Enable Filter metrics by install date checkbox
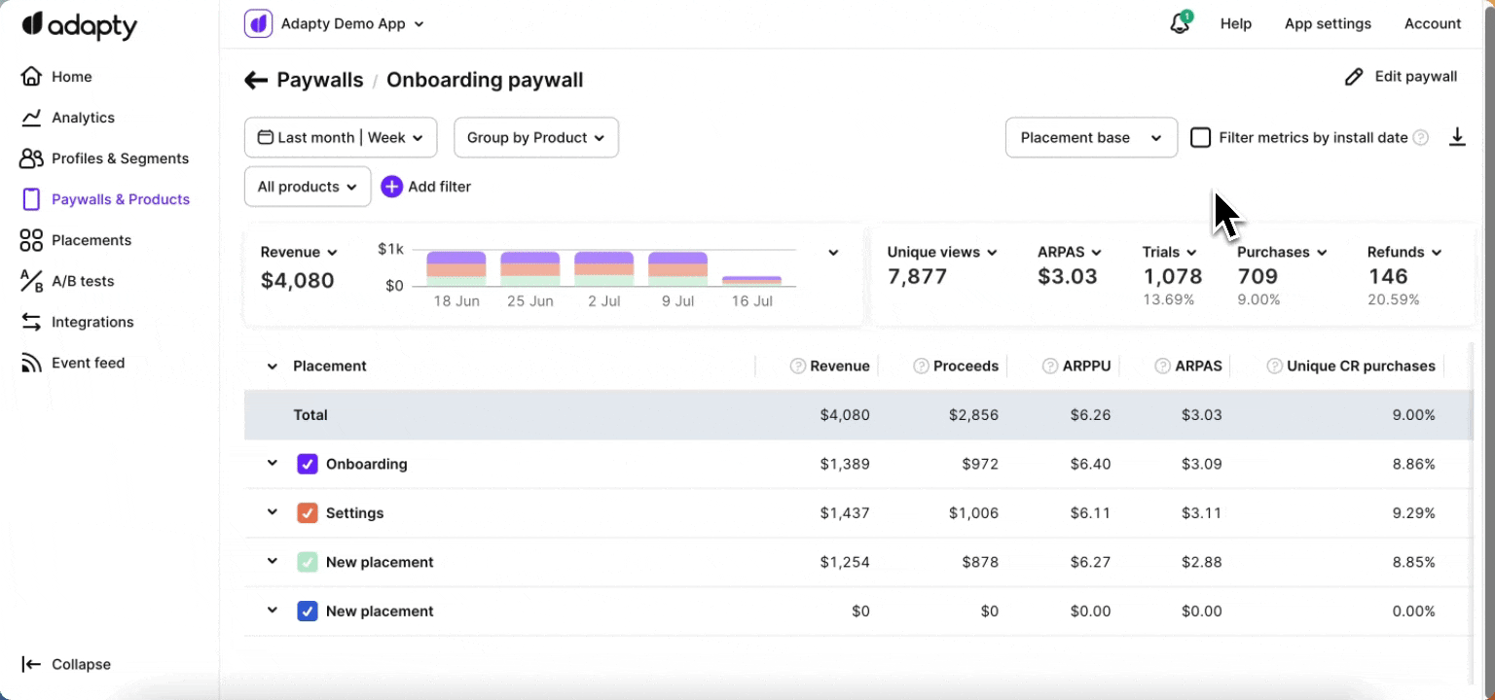The image size is (1495, 700). 1201,138
